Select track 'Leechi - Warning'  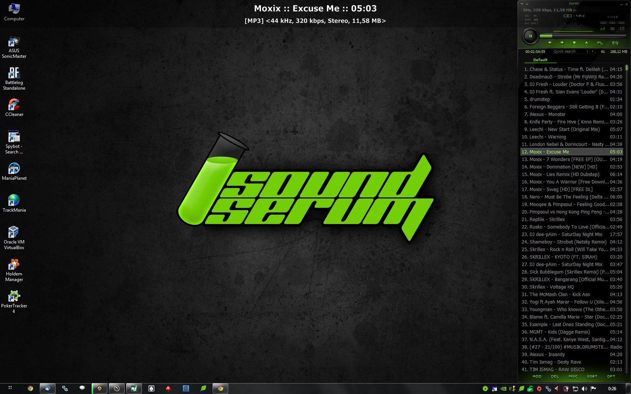coord(572,137)
